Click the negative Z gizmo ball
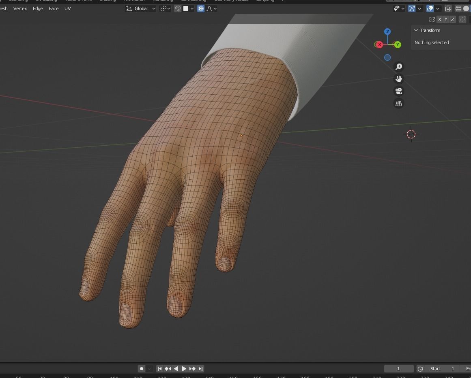Screen dimensions: 471x378 coord(387,57)
